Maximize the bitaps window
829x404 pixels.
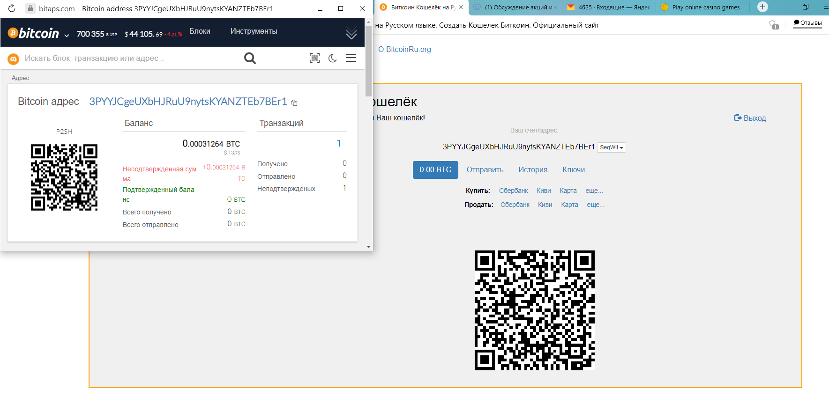341,8
